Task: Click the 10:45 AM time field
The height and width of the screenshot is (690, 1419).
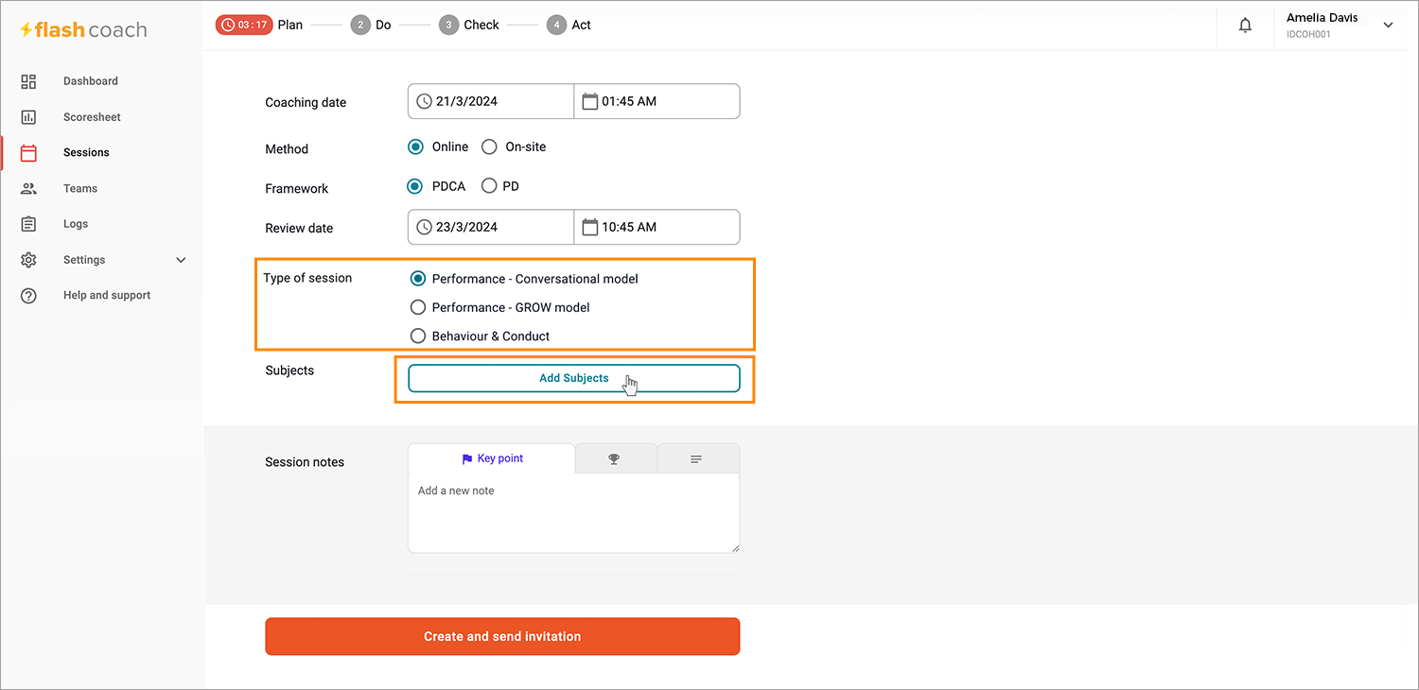Action: 657,227
